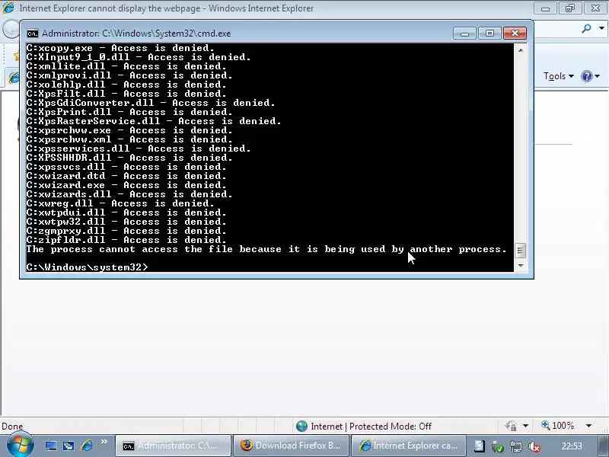Expand the quick launch overflow chevron
Screen dimensions: 609x457
pyautogui.click(x=104, y=442)
